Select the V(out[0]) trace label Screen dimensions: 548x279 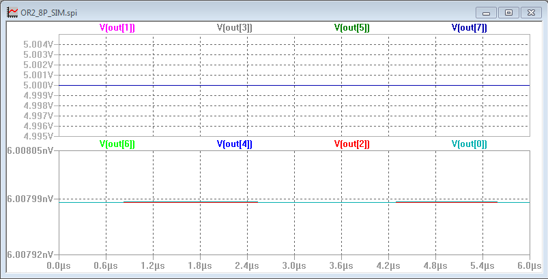[x=470, y=144]
